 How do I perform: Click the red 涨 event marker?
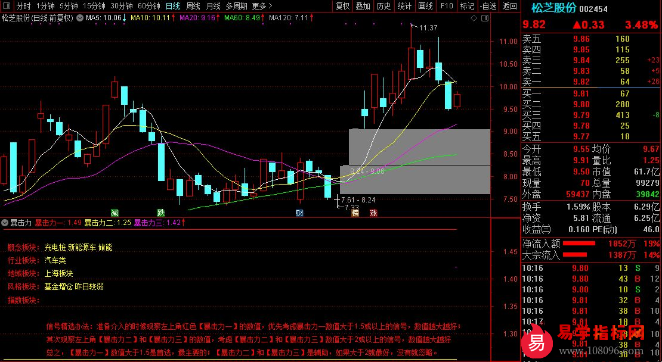tap(373, 213)
